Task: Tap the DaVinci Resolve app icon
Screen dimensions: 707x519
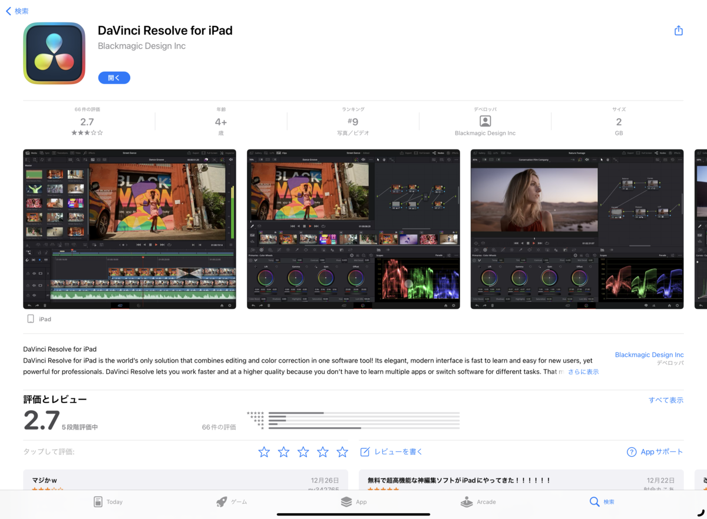Action: (54, 54)
